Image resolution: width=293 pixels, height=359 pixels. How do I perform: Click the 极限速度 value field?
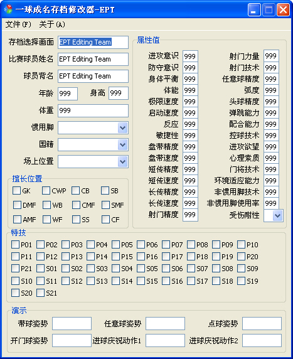tap(190, 102)
